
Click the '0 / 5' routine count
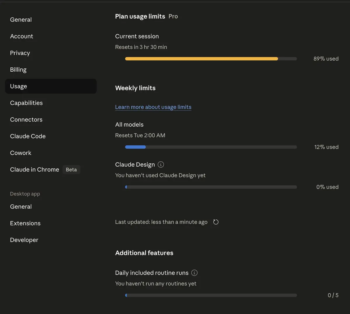(333, 295)
